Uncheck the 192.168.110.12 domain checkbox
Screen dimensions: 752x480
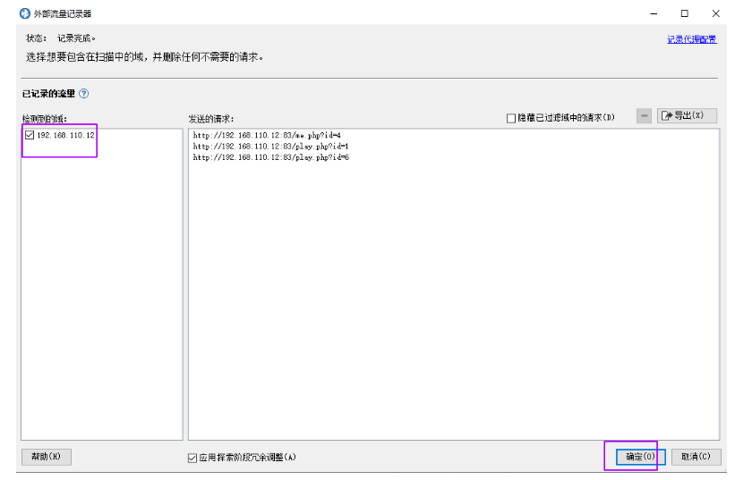coord(30,135)
